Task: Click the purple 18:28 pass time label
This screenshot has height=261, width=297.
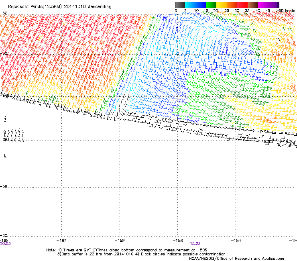Action: 195,244
